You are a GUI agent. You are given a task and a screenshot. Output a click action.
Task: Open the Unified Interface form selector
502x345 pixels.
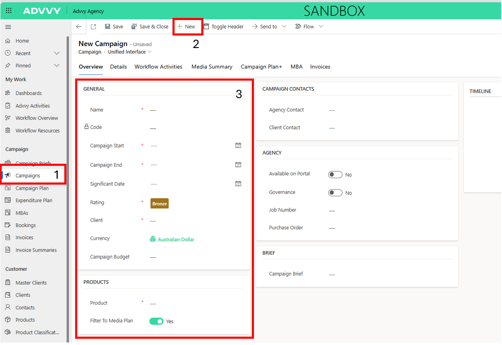(129, 52)
